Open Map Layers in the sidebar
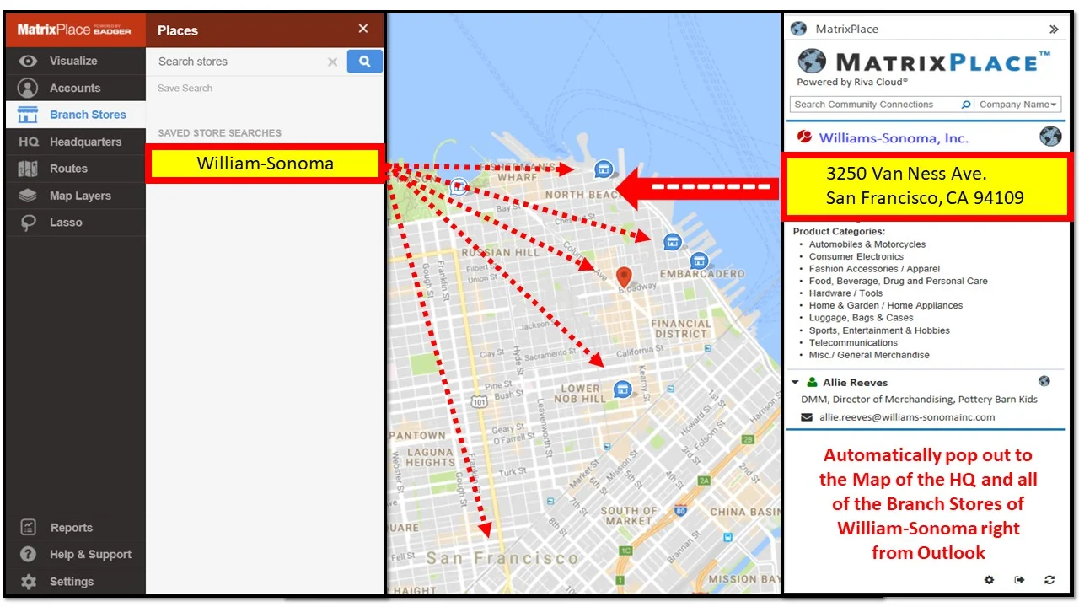This screenshot has height=607, width=1079. 75,196
